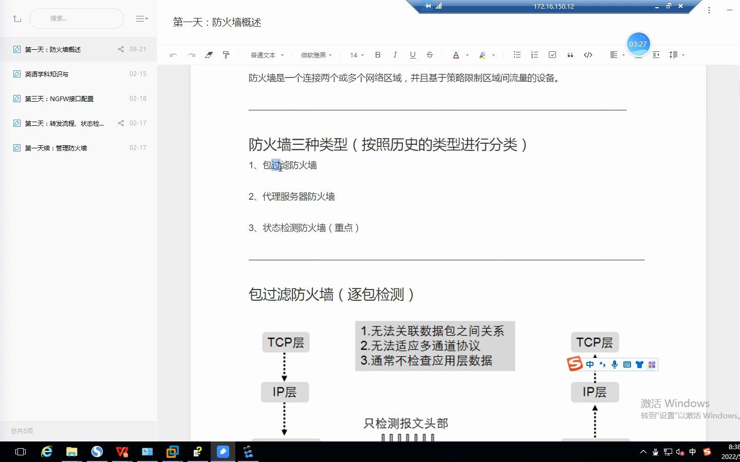Toggle bold formatting
Viewport: 740px width, 462px height.
point(378,55)
